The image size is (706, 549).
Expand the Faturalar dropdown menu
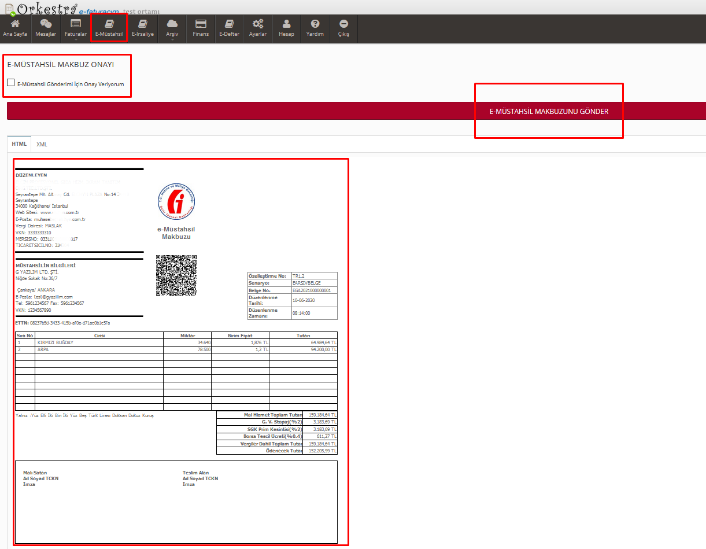coord(75,29)
